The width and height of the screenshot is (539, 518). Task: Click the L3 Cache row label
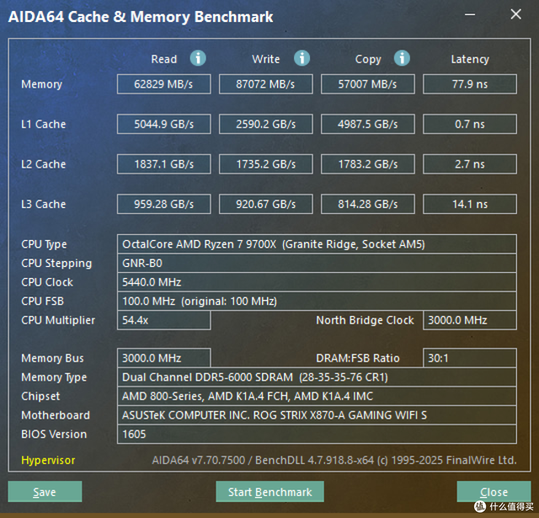(x=43, y=204)
